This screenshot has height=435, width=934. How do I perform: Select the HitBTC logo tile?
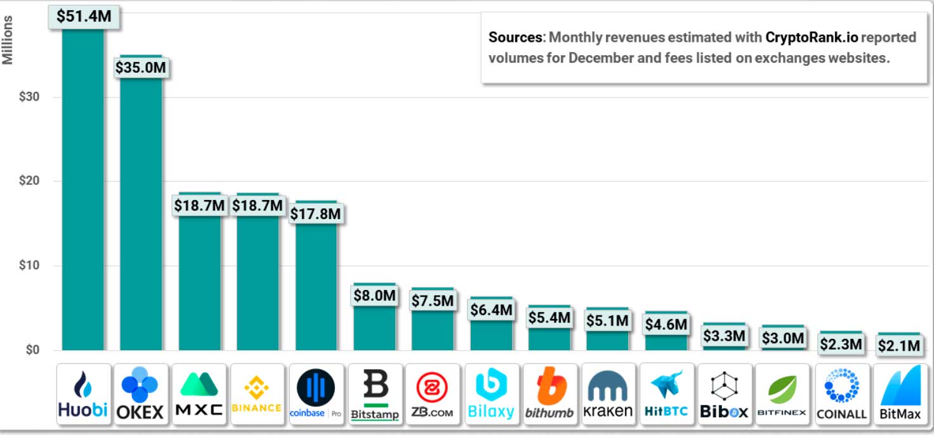(x=666, y=393)
